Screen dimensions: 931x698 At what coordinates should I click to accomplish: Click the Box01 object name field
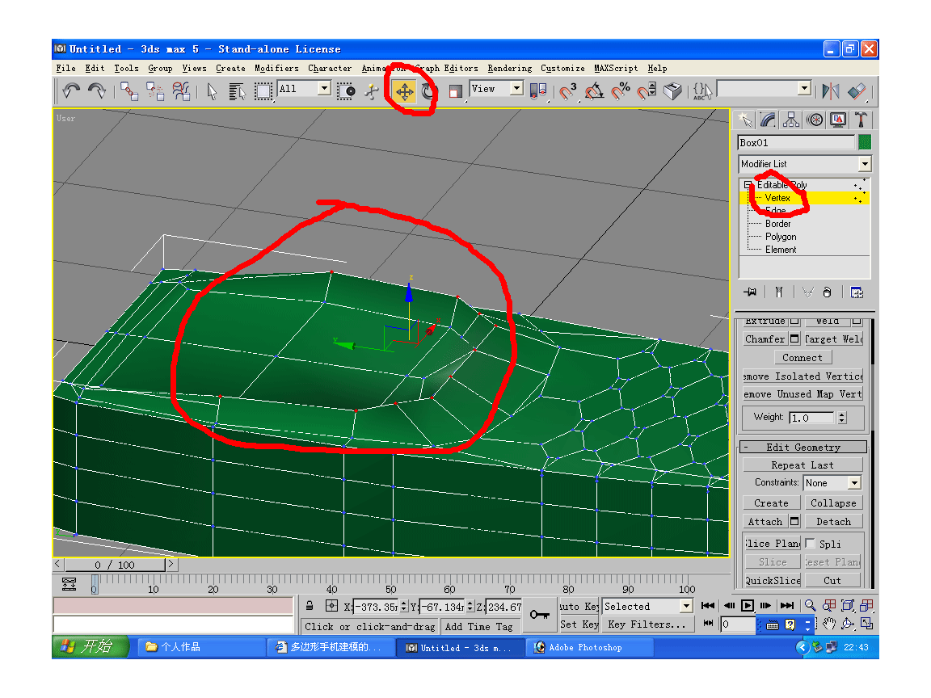click(795, 142)
